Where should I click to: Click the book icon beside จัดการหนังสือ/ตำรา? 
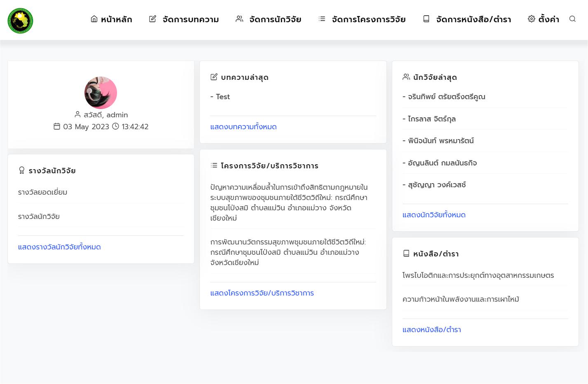pyautogui.click(x=426, y=19)
